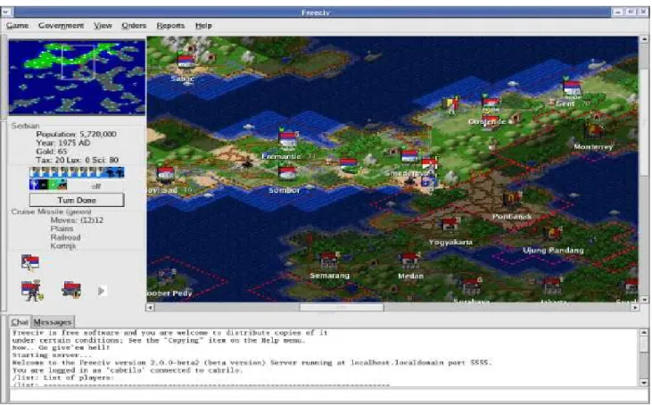
Task: Click the Population: 5,720,000 text
Action: coord(76,135)
